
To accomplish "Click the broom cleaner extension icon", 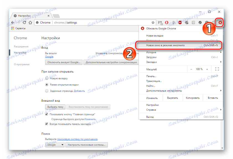I will [x=200, y=23].
